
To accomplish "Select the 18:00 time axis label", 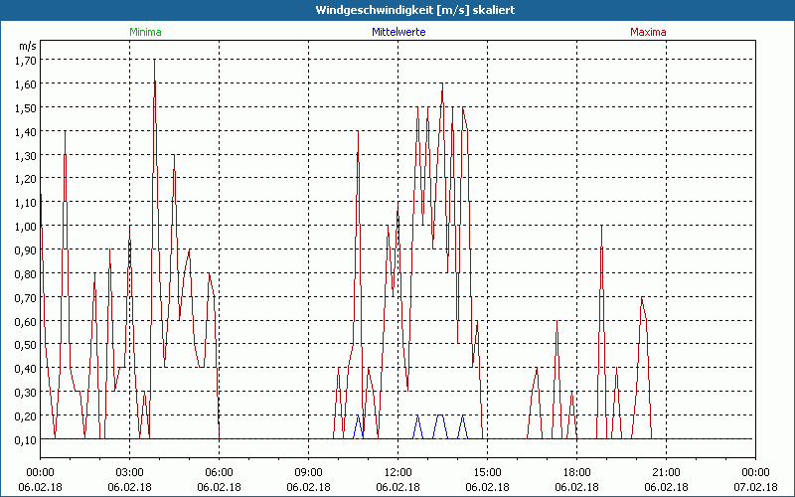I will tap(576, 472).
